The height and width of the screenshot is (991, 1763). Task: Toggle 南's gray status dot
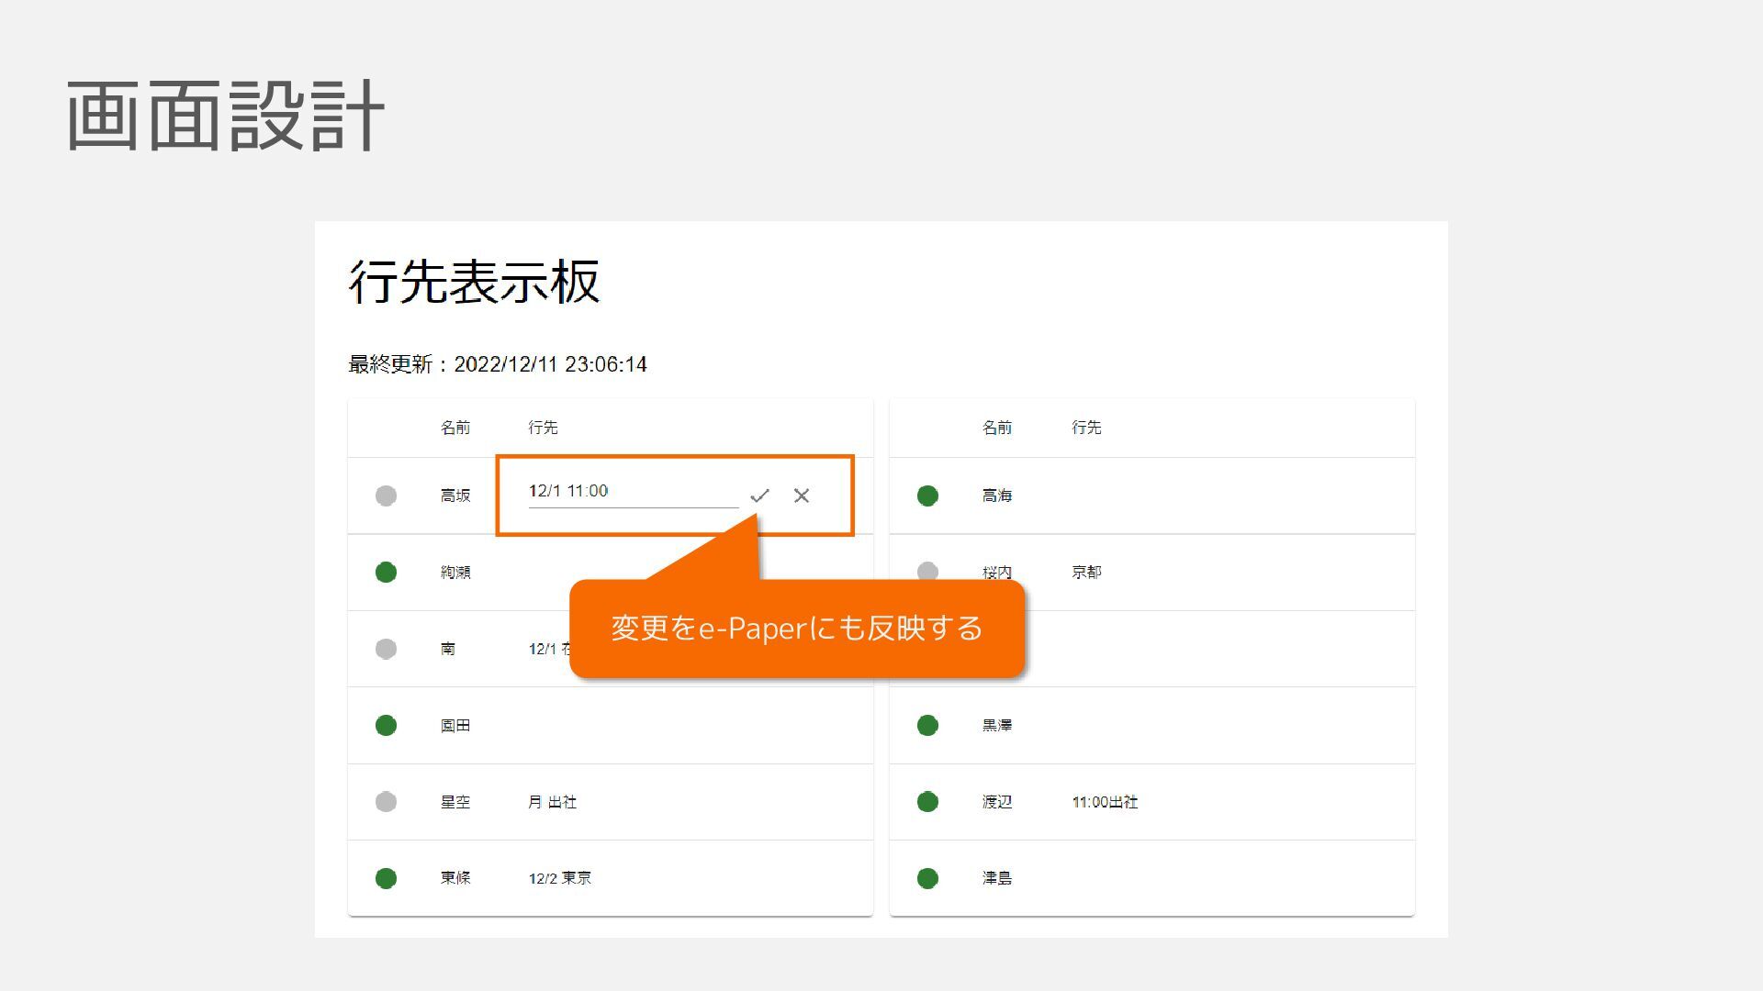(386, 649)
